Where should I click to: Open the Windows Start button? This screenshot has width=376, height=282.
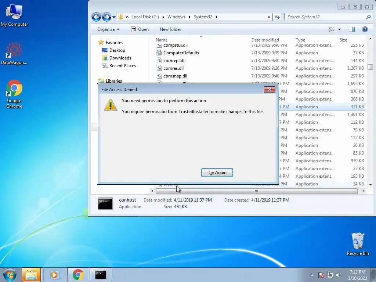click(x=10, y=275)
